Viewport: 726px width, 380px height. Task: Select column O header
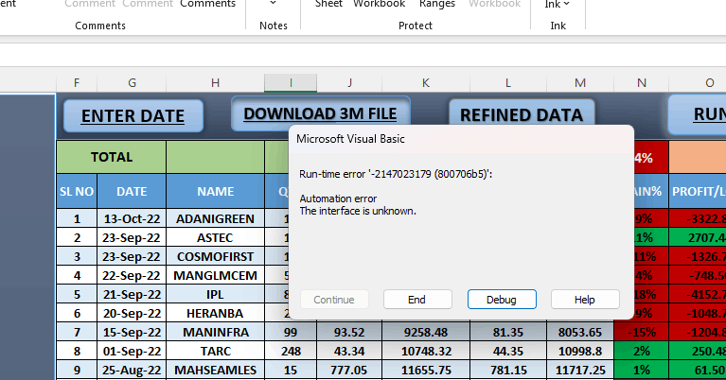click(x=698, y=83)
